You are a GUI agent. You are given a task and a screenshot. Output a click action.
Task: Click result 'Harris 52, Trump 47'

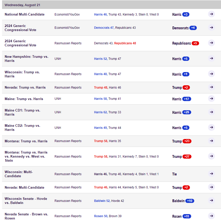click(108, 59)
